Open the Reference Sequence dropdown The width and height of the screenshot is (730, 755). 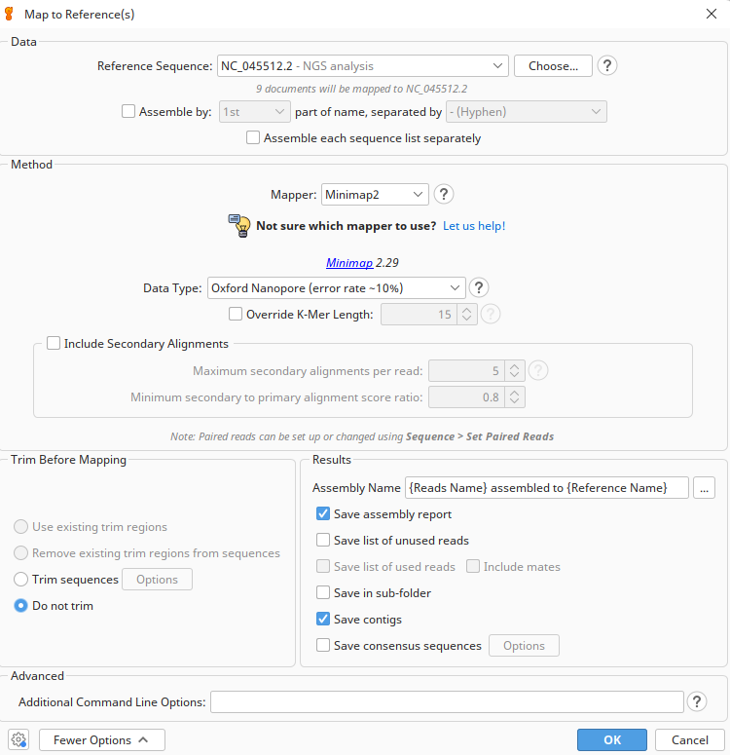[362, 66]
